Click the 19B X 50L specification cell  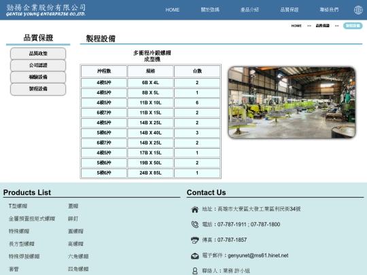point(150,163)
